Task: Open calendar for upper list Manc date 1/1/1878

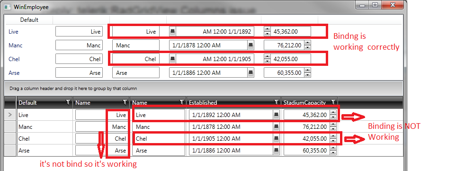Action: tap(250, 45)
